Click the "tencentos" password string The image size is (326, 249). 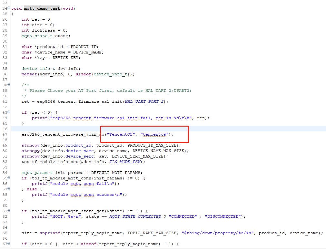click(x=154, y=134)
